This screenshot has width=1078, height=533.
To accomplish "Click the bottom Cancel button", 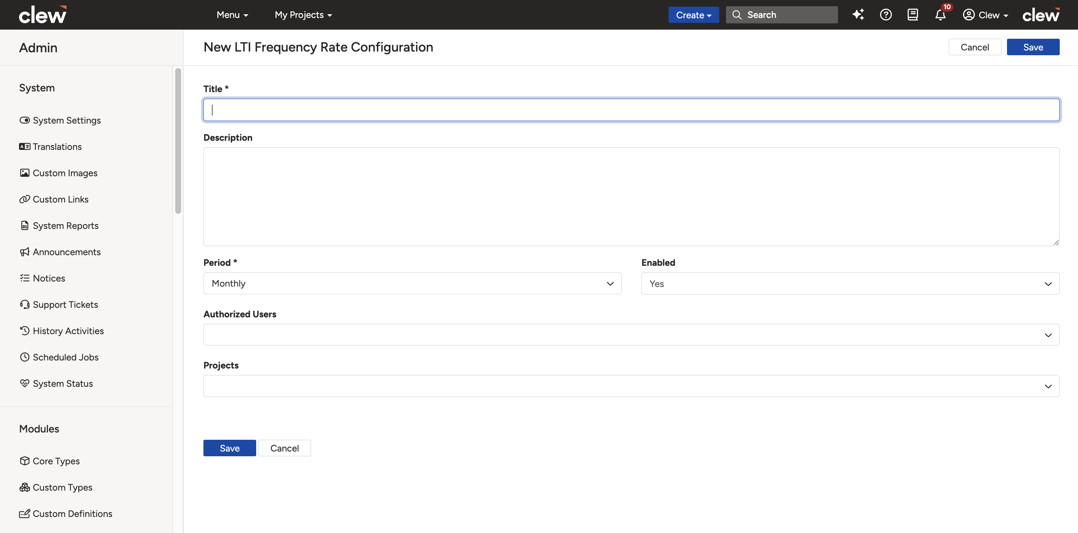I will (x=285, y=448).
